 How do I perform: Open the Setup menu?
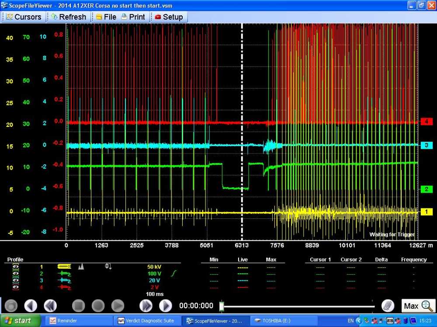169,17
